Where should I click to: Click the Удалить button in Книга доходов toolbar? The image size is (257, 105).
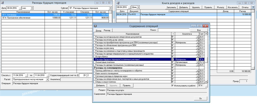(196, 7)
